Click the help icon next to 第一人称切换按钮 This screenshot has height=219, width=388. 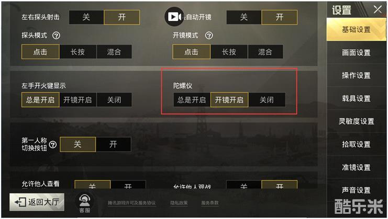click(53, 144)
